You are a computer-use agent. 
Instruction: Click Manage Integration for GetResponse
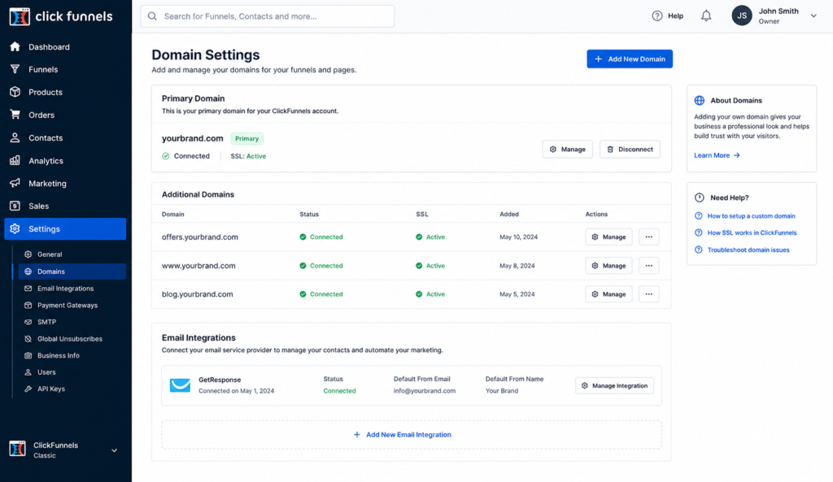tap(615, 386)
